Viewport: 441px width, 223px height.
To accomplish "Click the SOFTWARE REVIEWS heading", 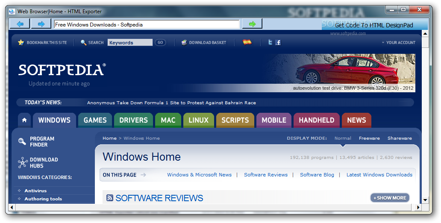I will [159, 198].
